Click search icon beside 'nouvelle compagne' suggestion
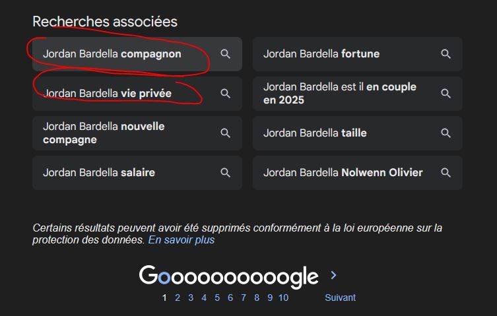 pyautogui.click(x=225, y=133)
